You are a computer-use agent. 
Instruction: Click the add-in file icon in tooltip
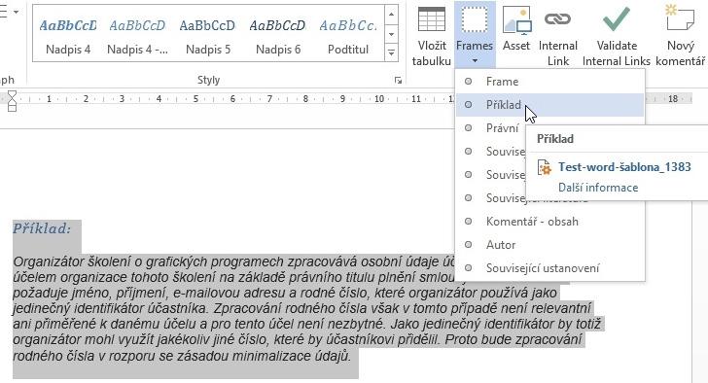coord(544,168)
